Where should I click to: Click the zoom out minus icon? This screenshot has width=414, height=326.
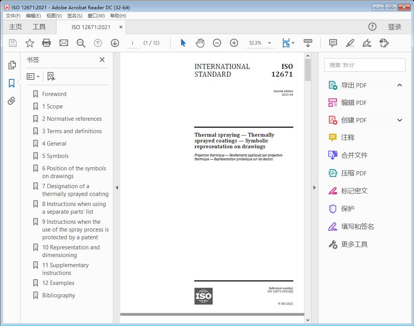tap(217, 43)
